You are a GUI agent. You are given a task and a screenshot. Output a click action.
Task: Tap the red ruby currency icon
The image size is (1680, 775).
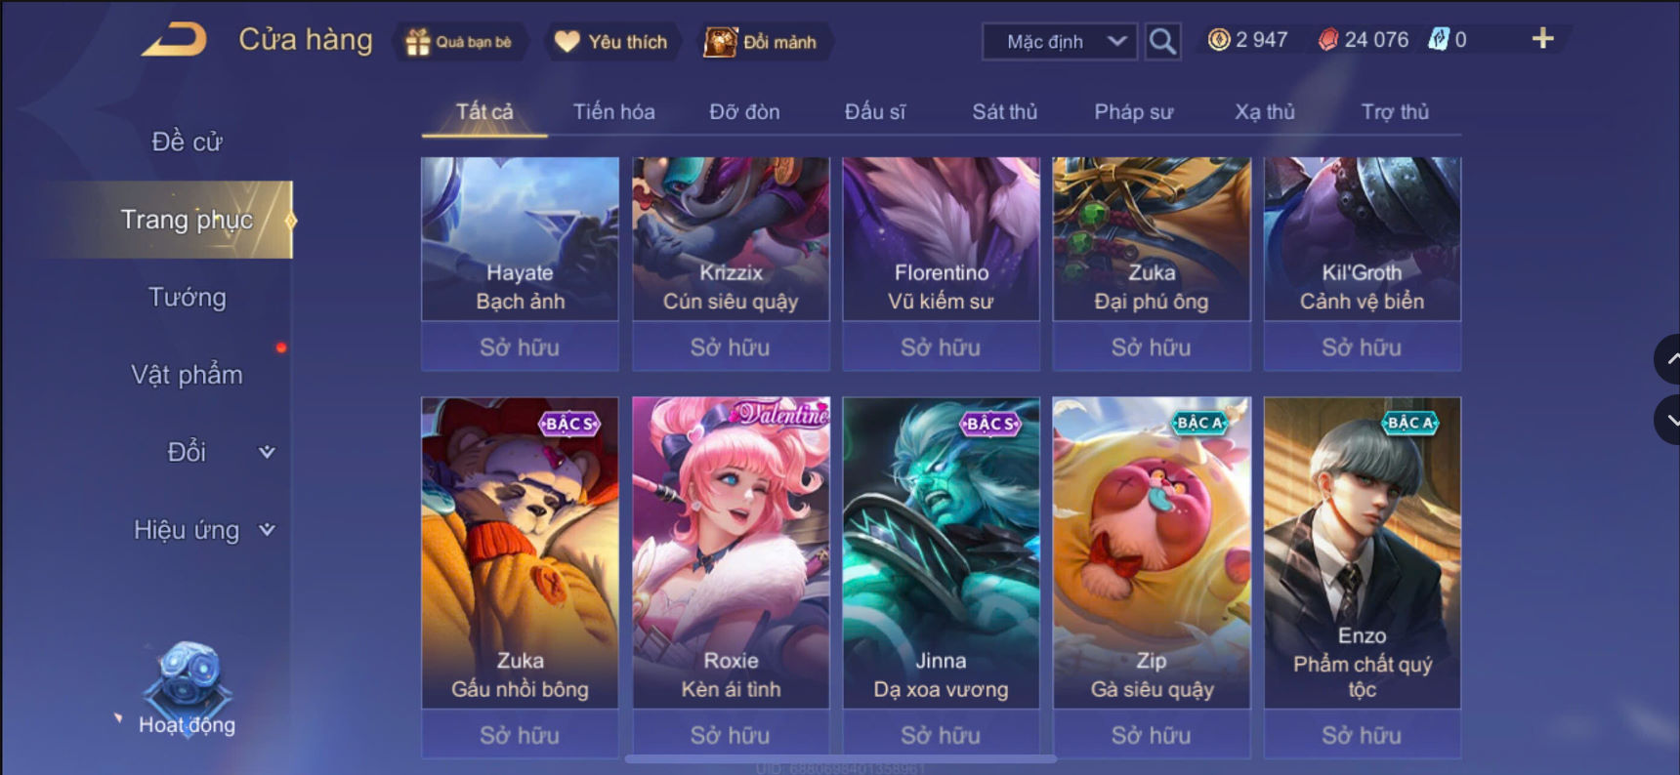coord(1328,40)
